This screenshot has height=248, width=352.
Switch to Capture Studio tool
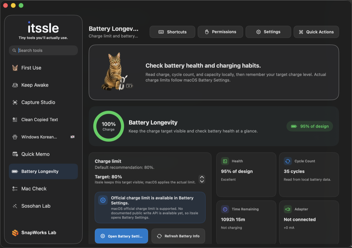click(x=43, y=103)
